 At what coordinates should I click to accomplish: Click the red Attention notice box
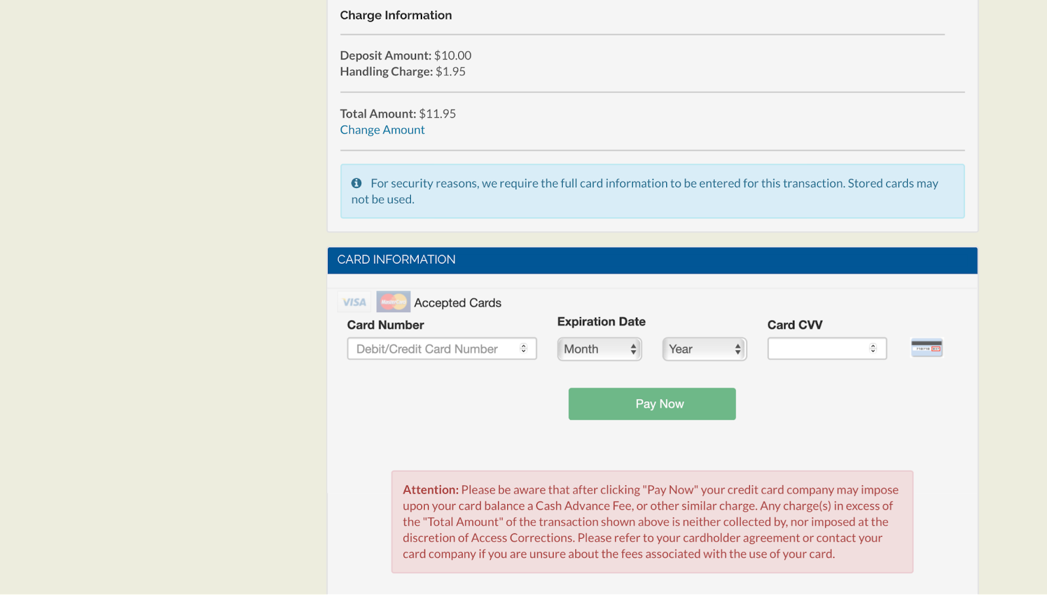click(x=652, y=521)
